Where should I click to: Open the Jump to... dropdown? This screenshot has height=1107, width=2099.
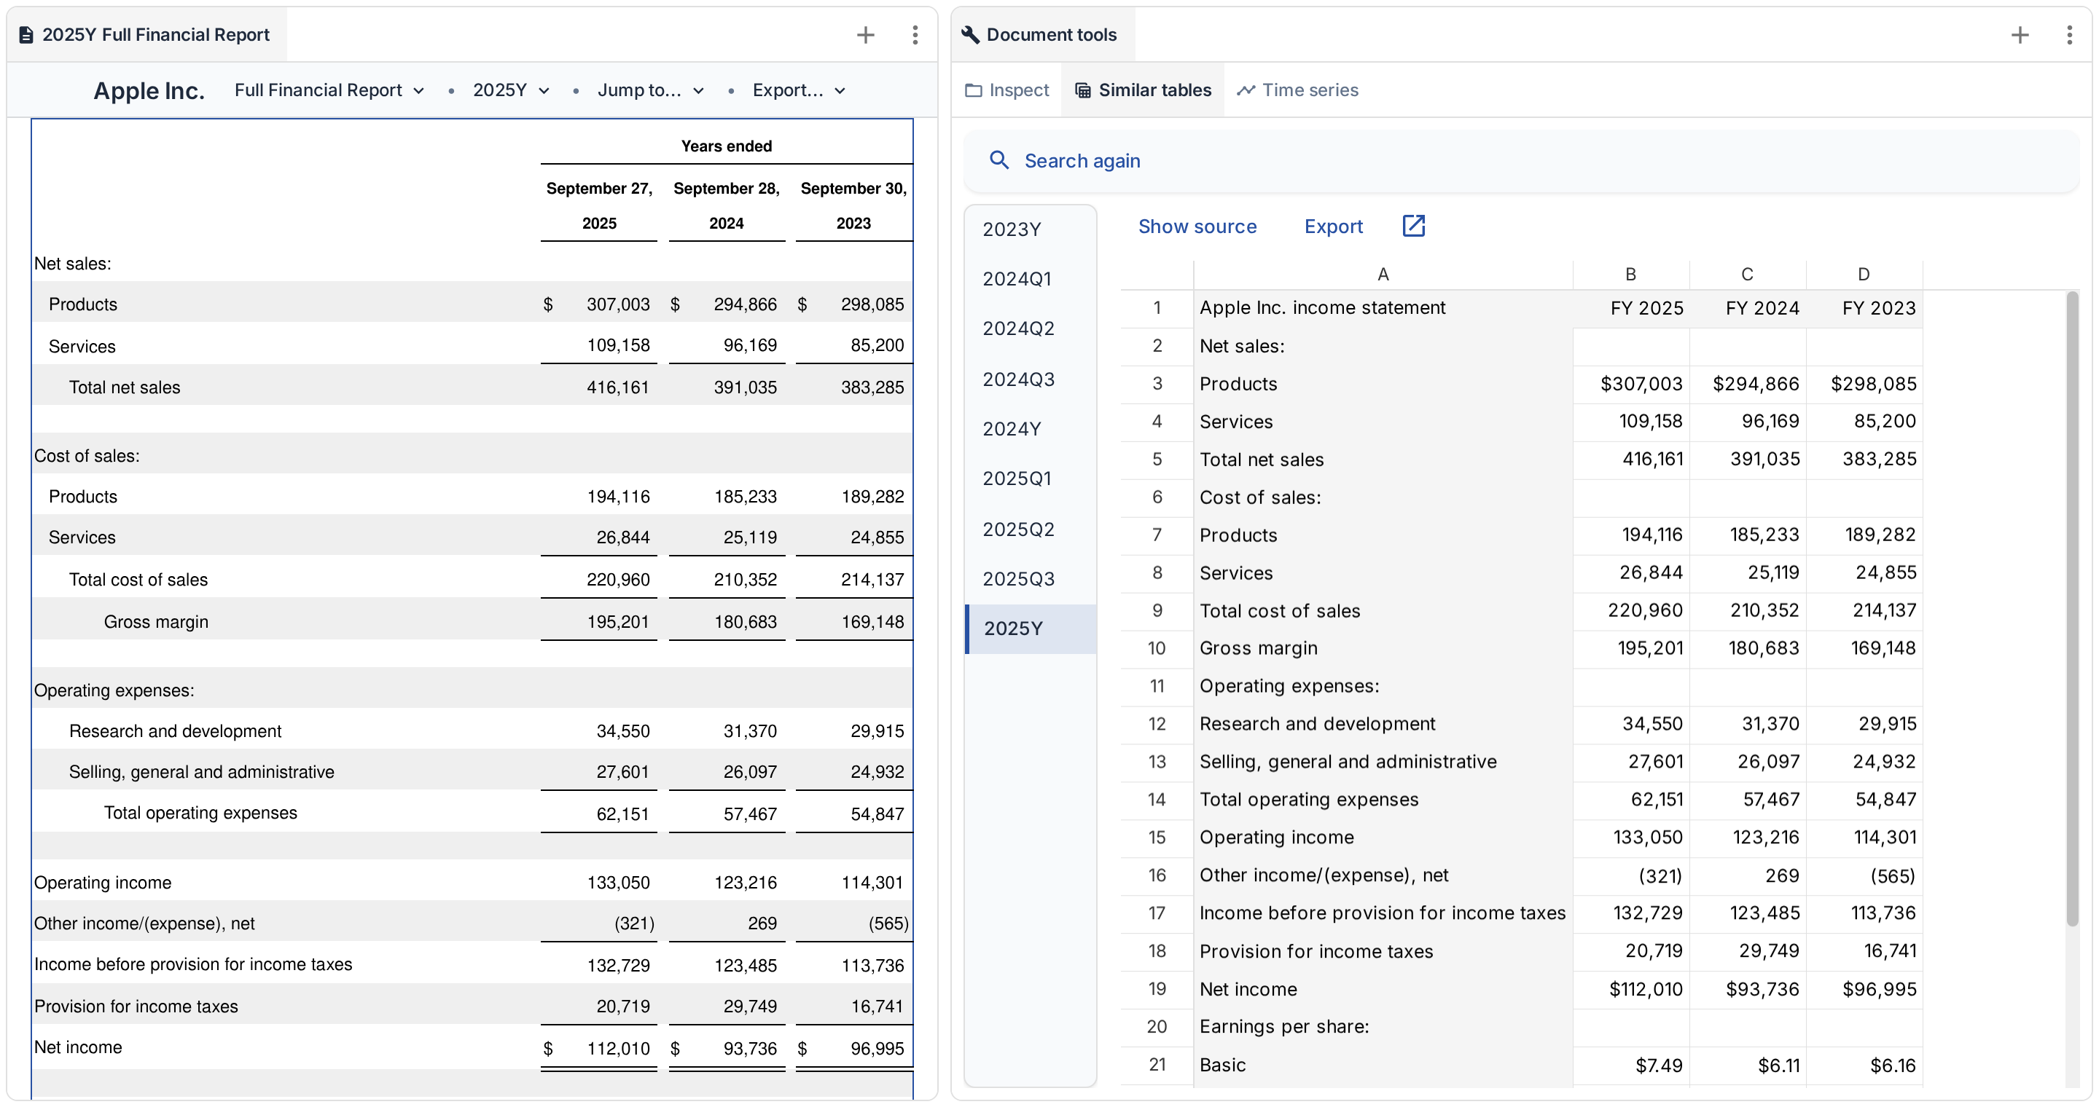click(x=650, y=90)
